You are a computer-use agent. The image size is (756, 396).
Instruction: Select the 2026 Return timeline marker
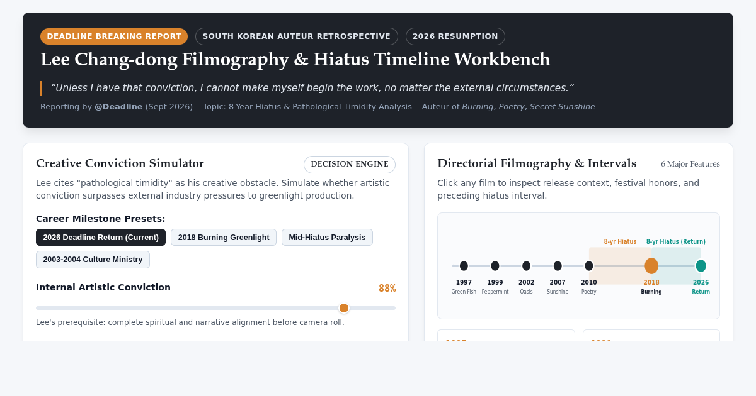click(701, 266)
